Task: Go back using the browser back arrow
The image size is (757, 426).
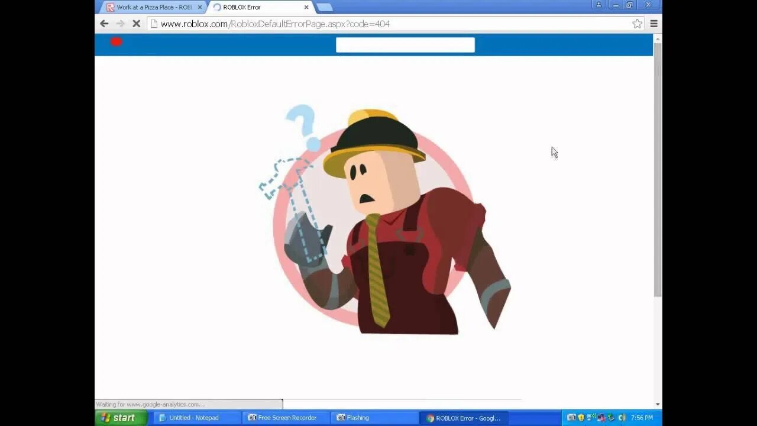Action: point(104,24)
